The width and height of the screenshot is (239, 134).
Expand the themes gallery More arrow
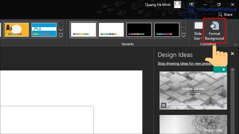tap(61, 36)
